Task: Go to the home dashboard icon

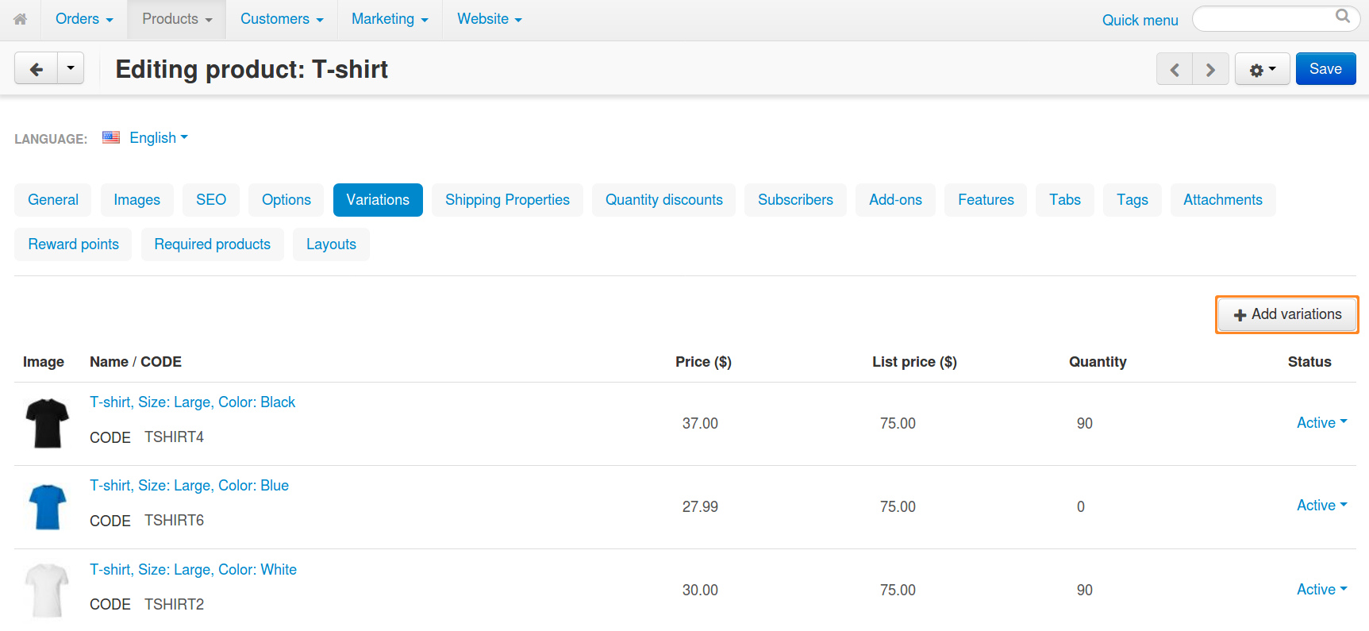Action: [21, 19]
